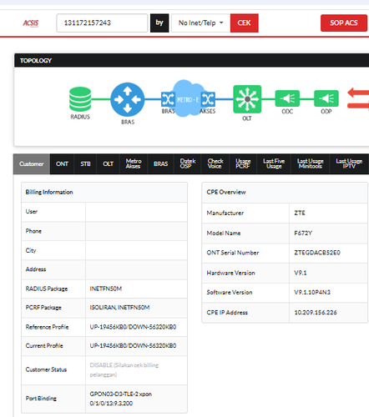Click the ONT Serial Number ZTEGDACB52E0
The width and height of the screenshot is (369, 417).
317,253
